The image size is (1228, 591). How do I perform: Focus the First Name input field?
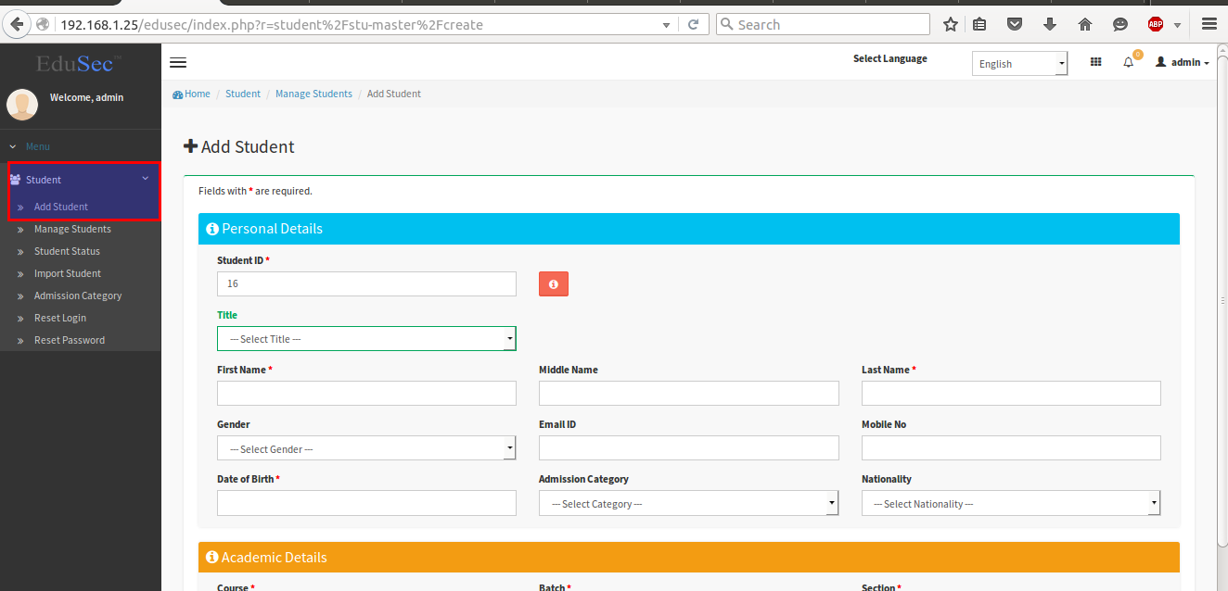tap(366, 394)
